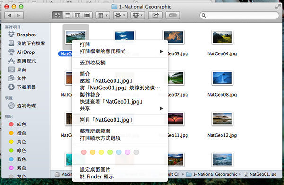Apply green tag in context menu
The height and width of the screenshot is (185, 284).
[110, 152]
